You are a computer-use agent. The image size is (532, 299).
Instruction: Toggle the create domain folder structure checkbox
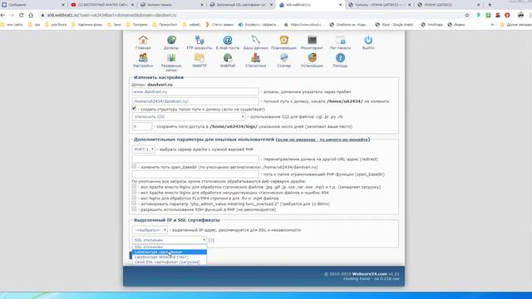134,109
